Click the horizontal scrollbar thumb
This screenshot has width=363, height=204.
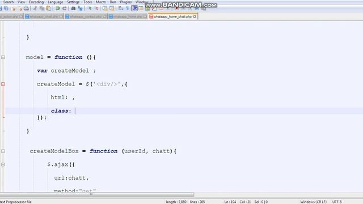[97, 194]
